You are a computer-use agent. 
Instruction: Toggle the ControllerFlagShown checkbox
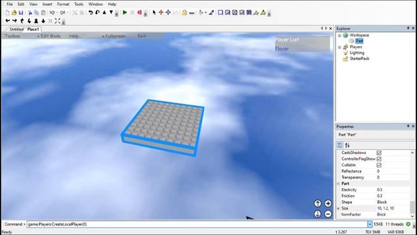point(379,159)
